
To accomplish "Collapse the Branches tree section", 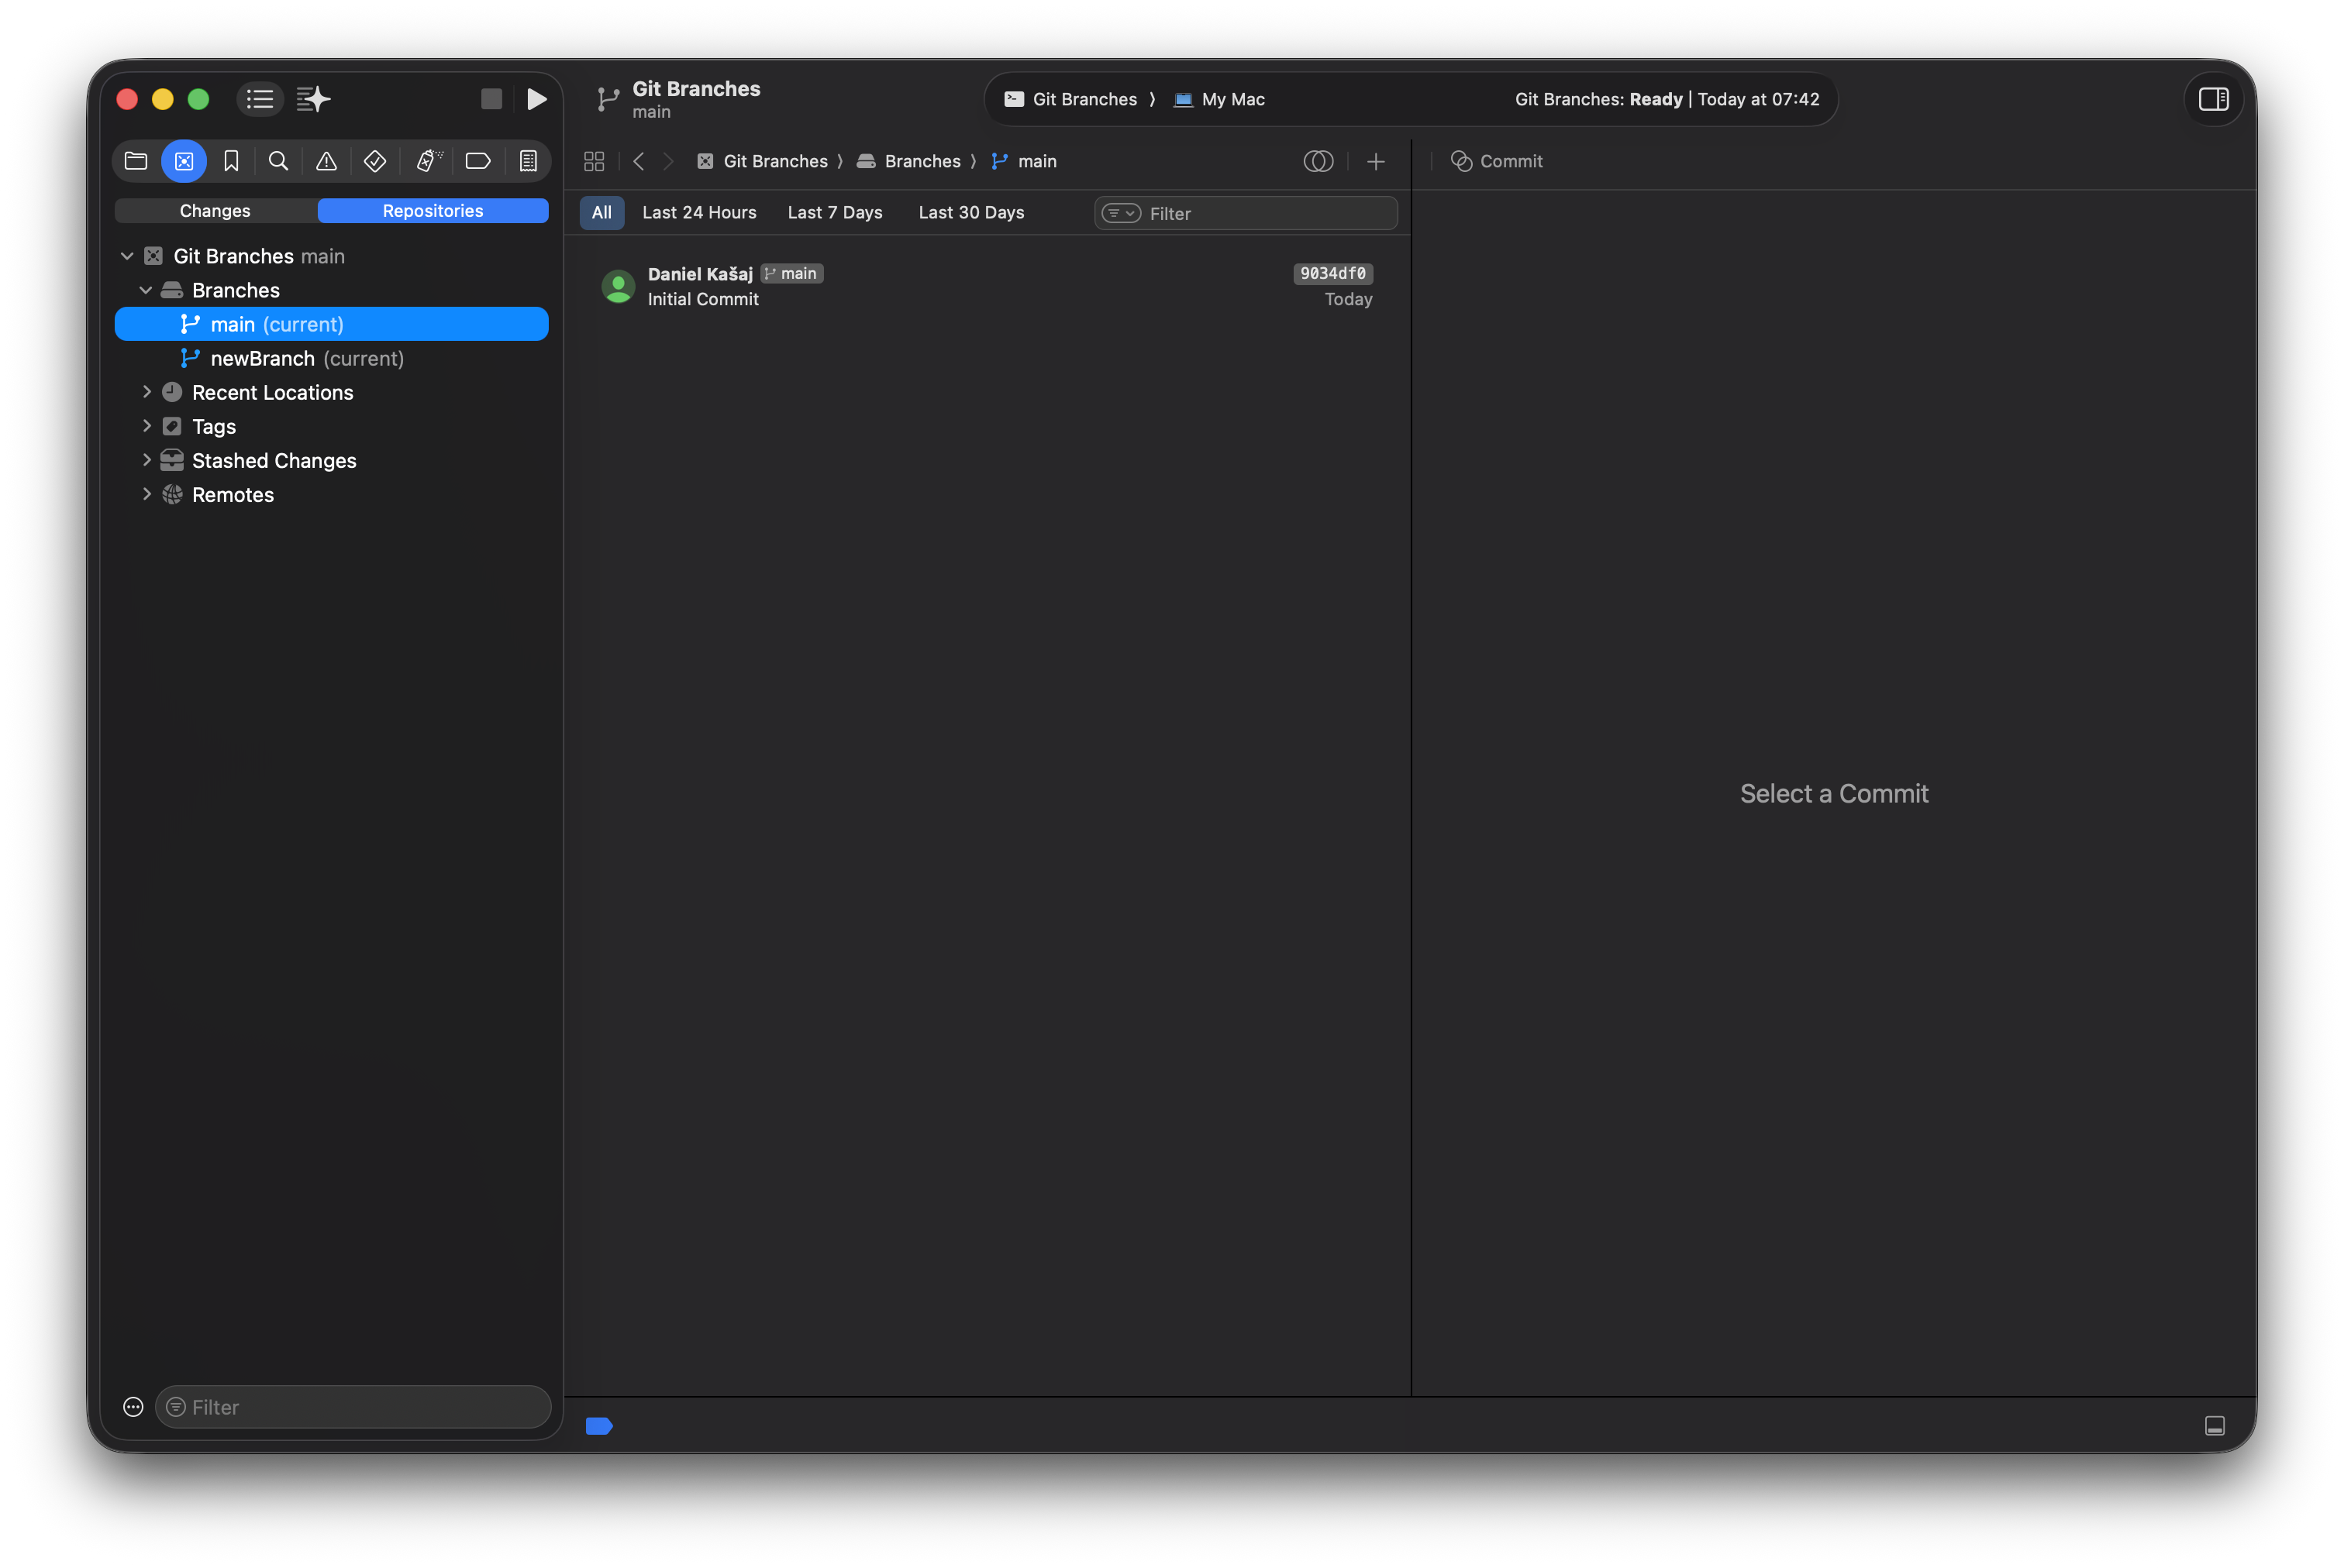I will click(x=146, y=290).
